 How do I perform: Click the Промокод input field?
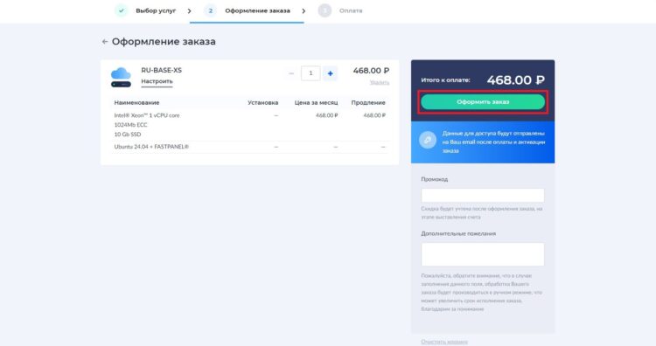[483, 195]
